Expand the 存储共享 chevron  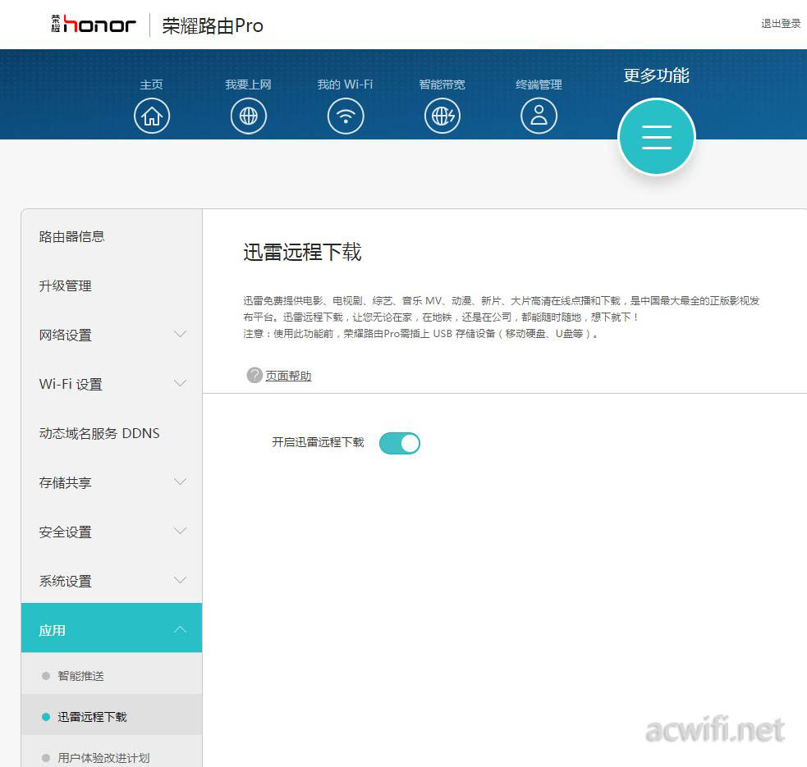pyautogui.click(x=180, y=482)
